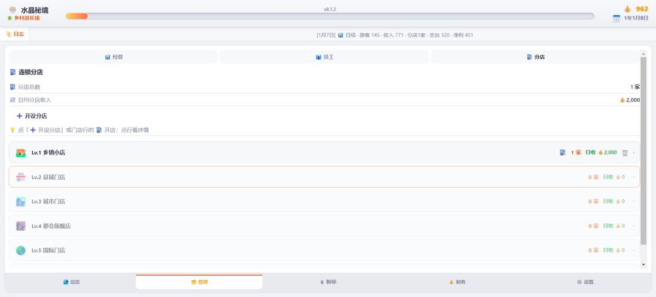Click the 暂停 pause button
The height and width of the screenshot is (297, 656).
click(328, 282)
